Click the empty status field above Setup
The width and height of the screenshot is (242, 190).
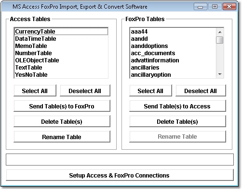[120, 159]
